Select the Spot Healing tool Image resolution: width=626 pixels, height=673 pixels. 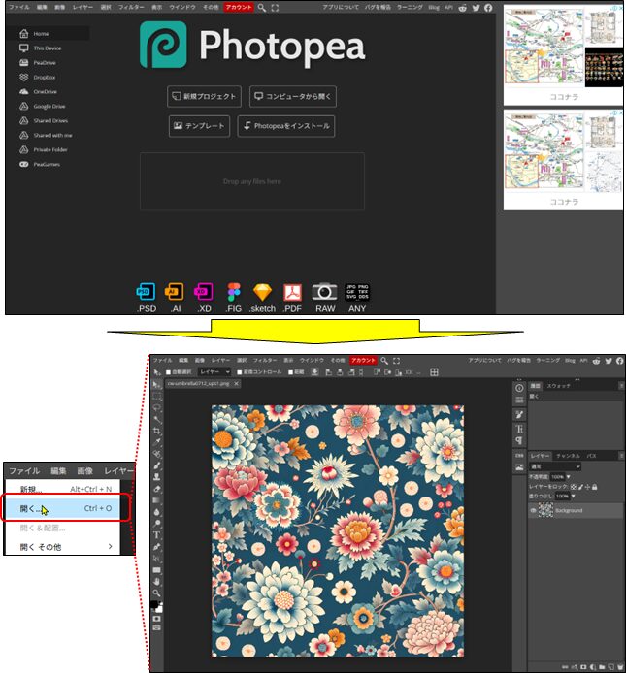(x=156, y=454)
